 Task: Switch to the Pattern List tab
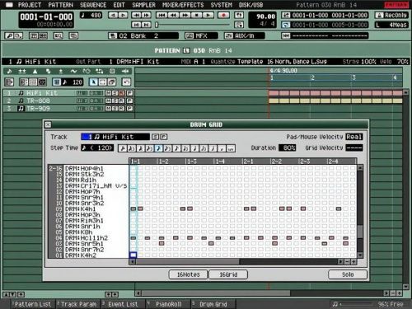[x=32, y=304]
